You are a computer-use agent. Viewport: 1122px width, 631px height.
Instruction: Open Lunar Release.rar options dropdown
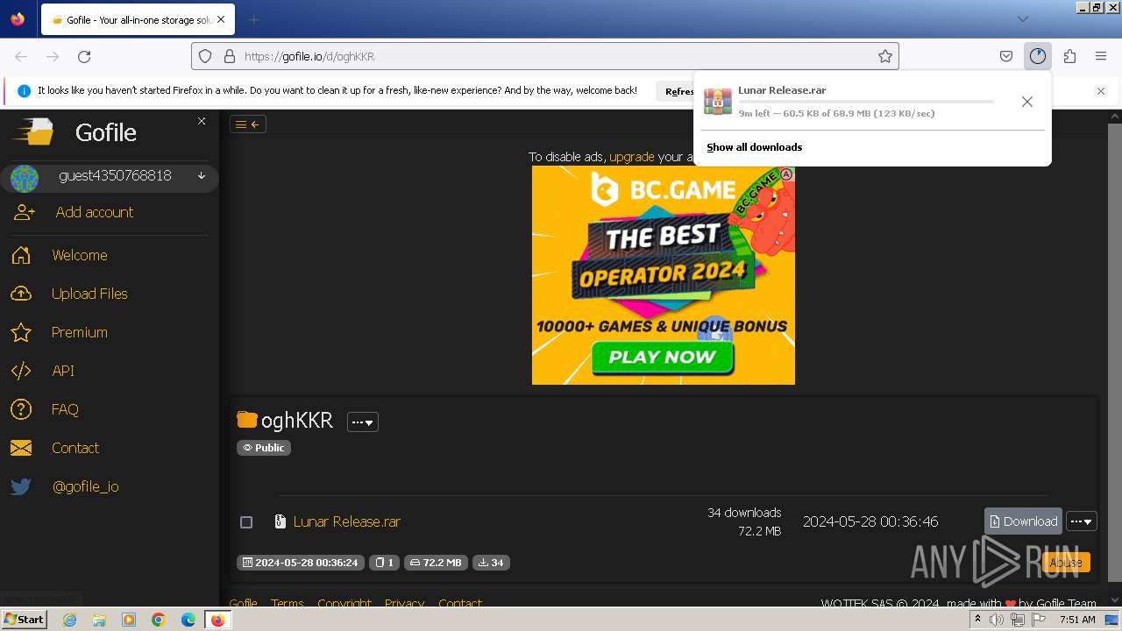1082,521
